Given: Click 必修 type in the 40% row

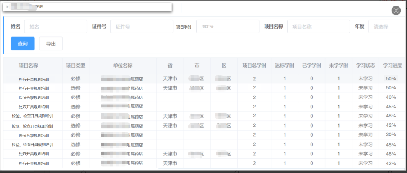Looking at the screenshot, I should (75, 97).
